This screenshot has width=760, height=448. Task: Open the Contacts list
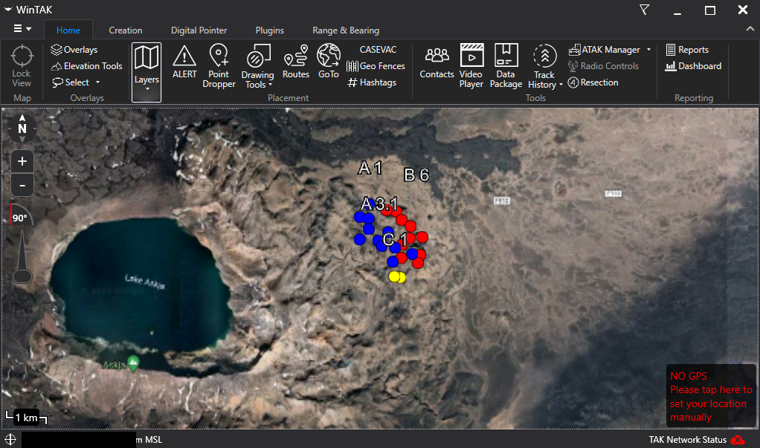pos(437,62)
